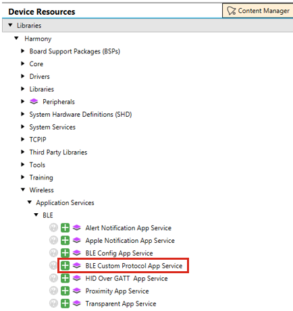Select Third Party Libraries entry
Image resolution: width=293 pixels, height=311 pixels.
tap(58, 152)
